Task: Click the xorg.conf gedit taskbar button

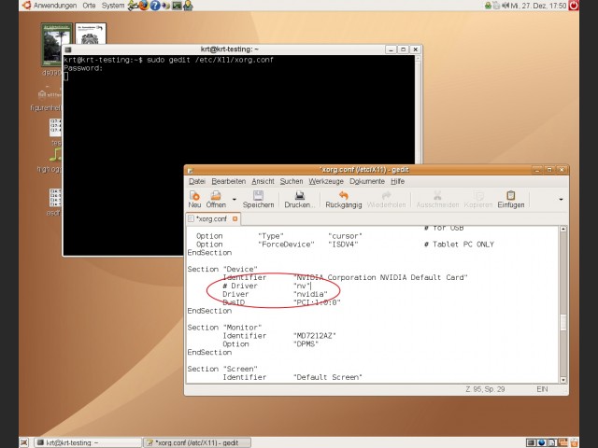Action: 194,442
